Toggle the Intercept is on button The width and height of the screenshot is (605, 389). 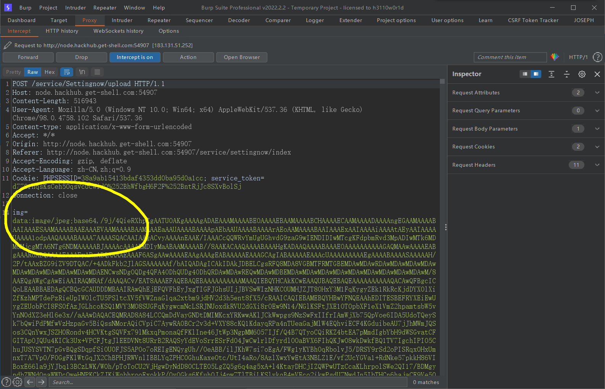(135, 57)
